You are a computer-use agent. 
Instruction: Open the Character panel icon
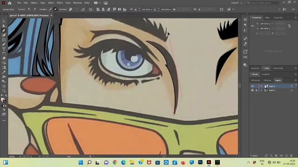(x=245, y=19)
